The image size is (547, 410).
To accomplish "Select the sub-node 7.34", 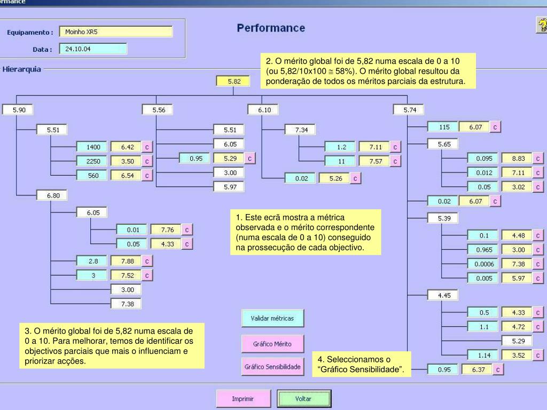I will (300, 130).
